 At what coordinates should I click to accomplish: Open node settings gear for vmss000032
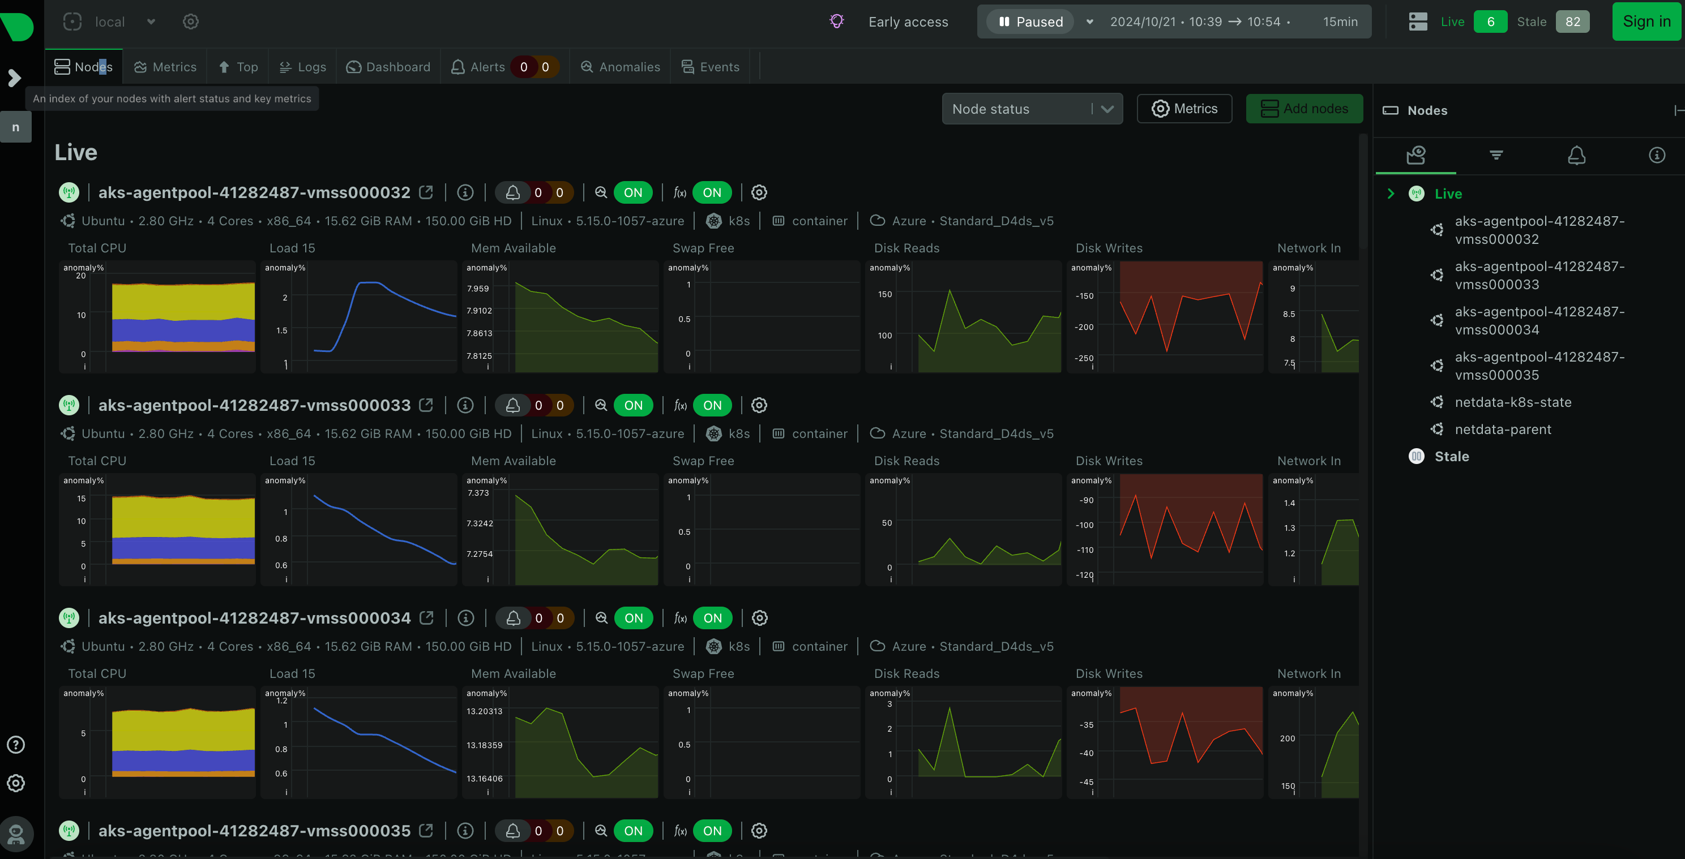pyautogui.click(x=759, y=192)
